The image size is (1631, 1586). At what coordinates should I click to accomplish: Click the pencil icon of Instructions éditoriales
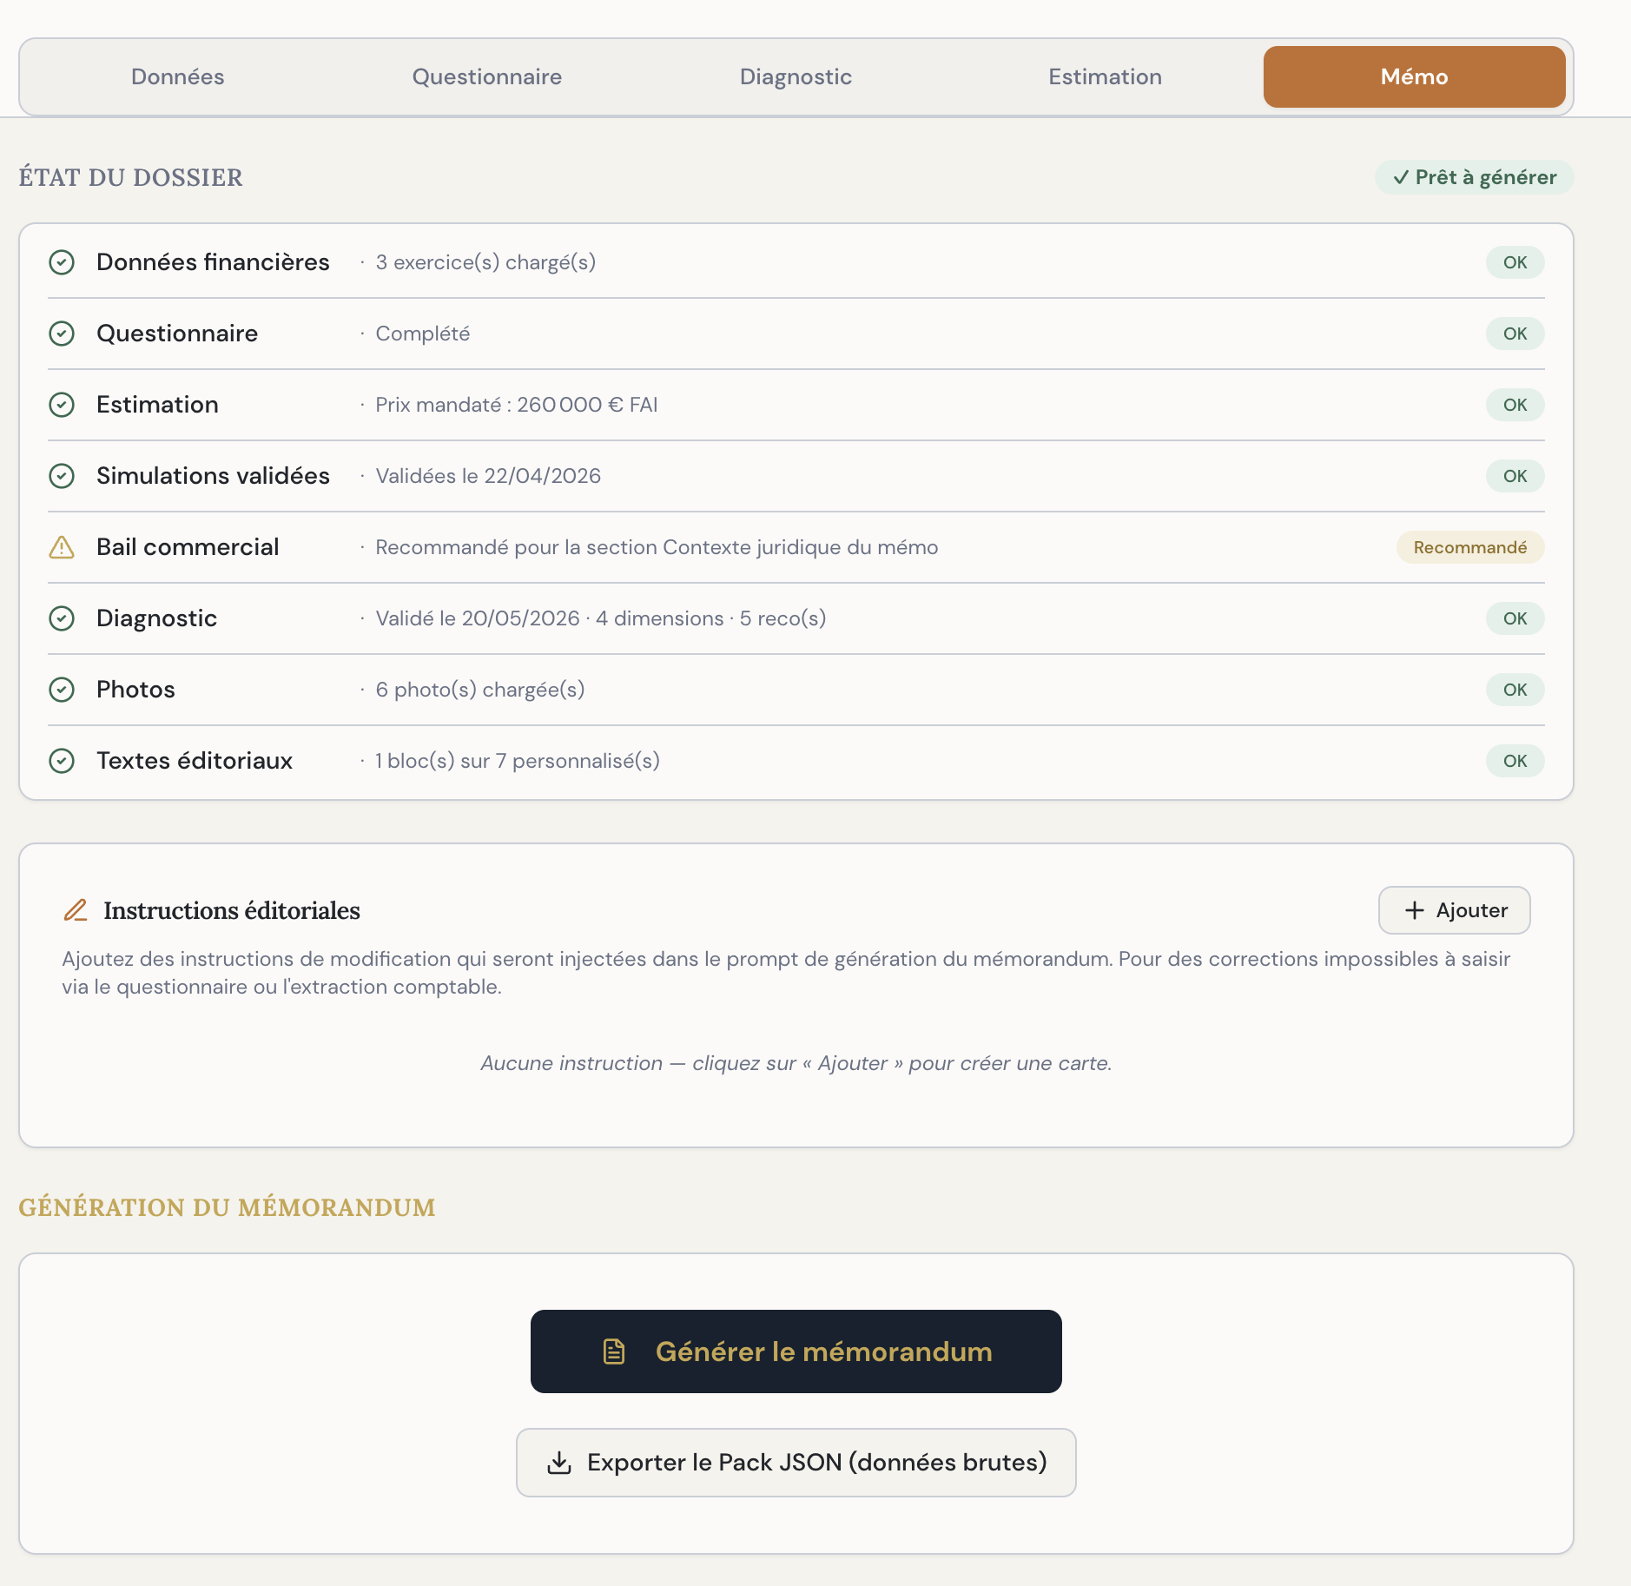point(76,910)
